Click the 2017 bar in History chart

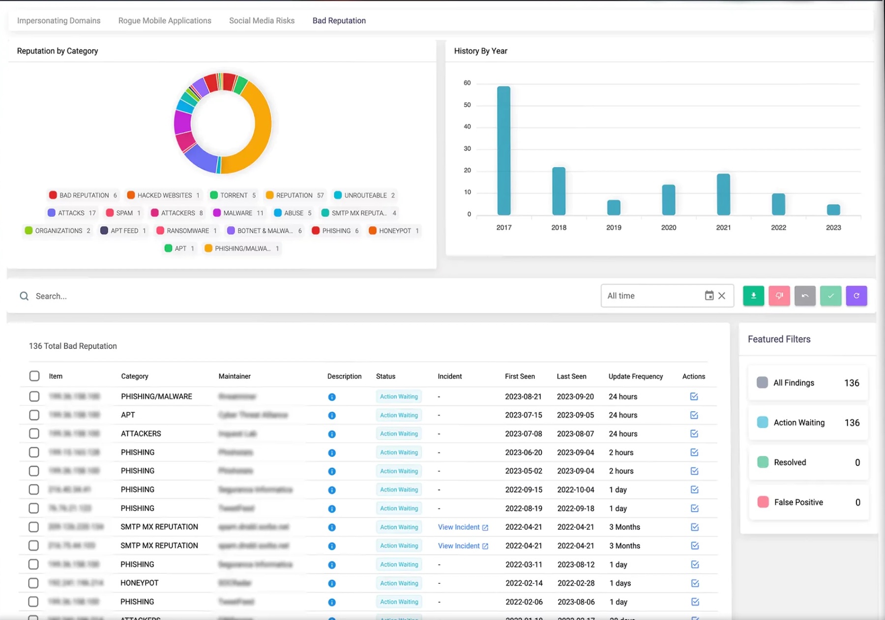503,151
